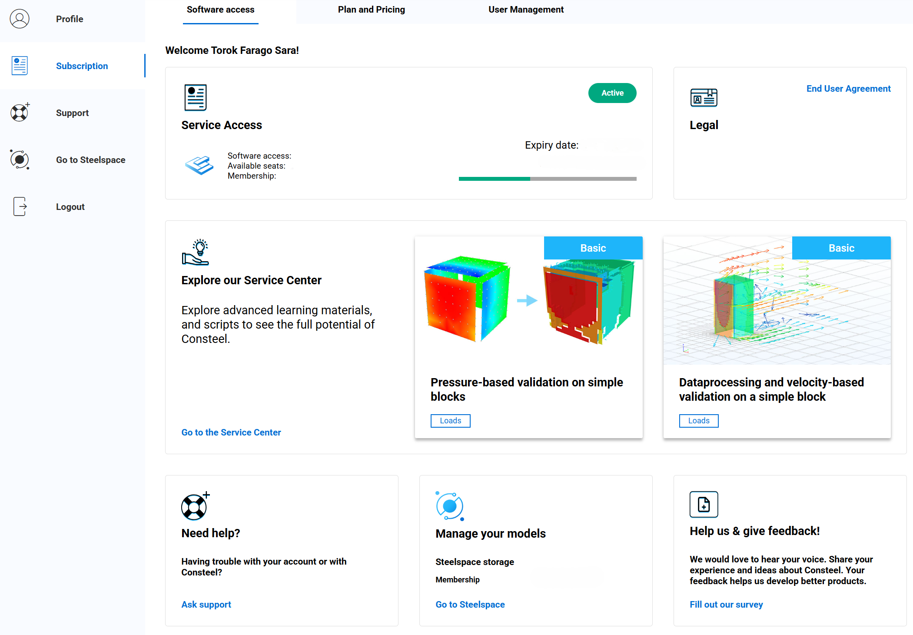Switch to the Plan and Pricing tab
The width and height of the screenshot is (913, 635).
[372, 10]
